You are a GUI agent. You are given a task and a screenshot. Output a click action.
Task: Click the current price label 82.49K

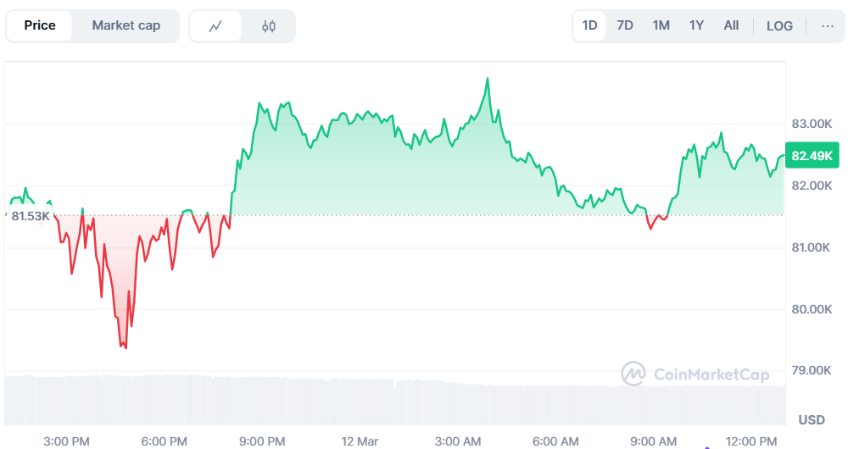coord(812,156)
